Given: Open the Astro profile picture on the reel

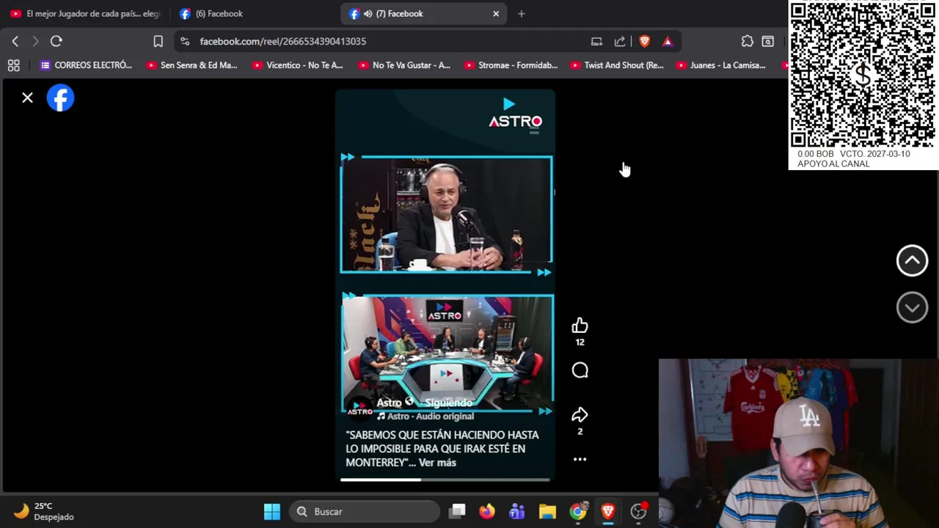Looking at the screenshot, I should click(x=359, y=408).
